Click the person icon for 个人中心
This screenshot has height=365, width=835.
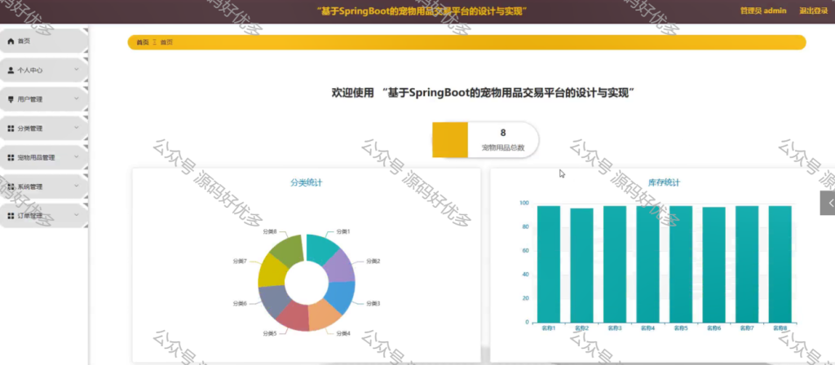click(x=11, y=70)
